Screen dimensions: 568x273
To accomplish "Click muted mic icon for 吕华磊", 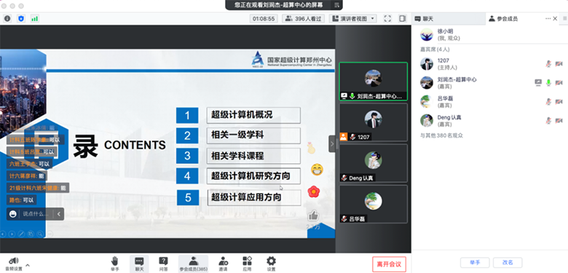I will pyautogui.click(x=548, y=102).
